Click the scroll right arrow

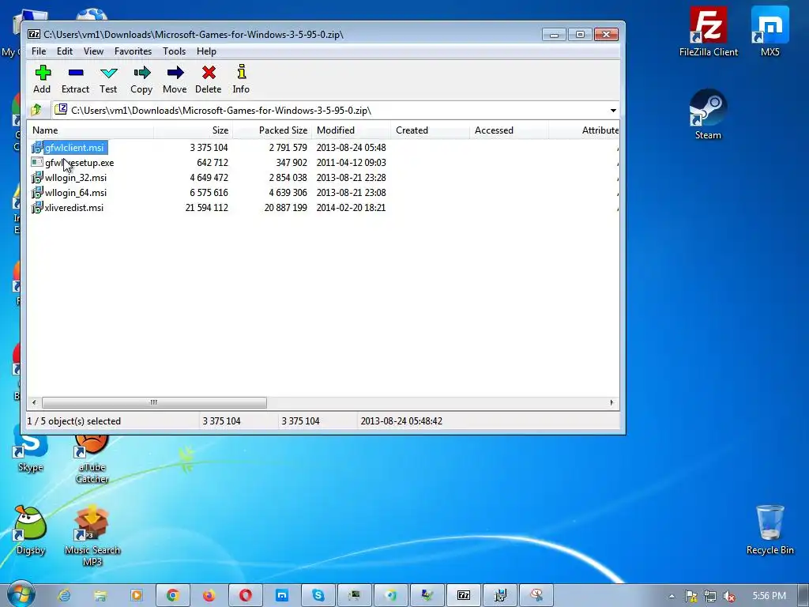pyautogui.click(x=612, y=402)
